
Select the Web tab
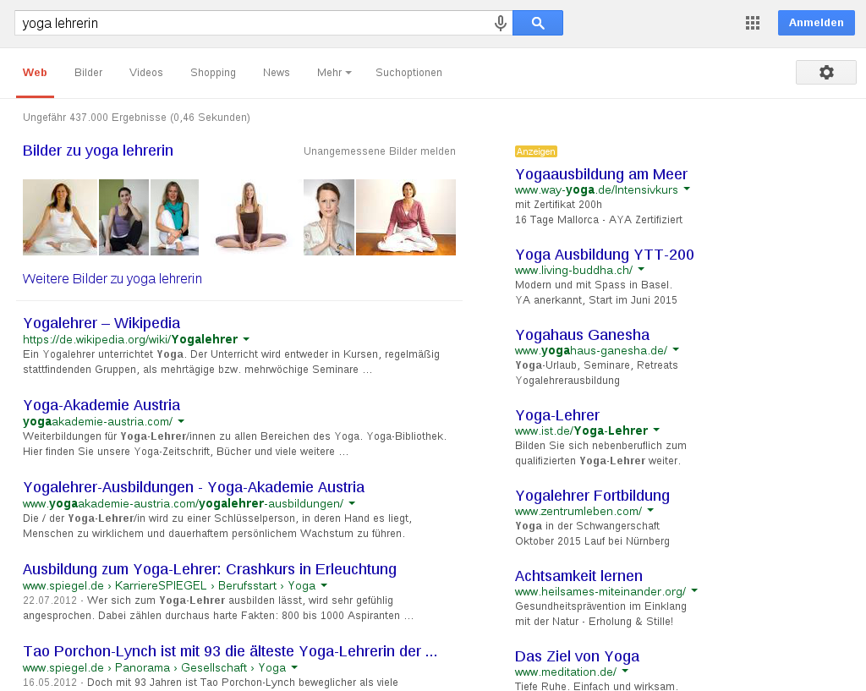(x=35, y=73)
